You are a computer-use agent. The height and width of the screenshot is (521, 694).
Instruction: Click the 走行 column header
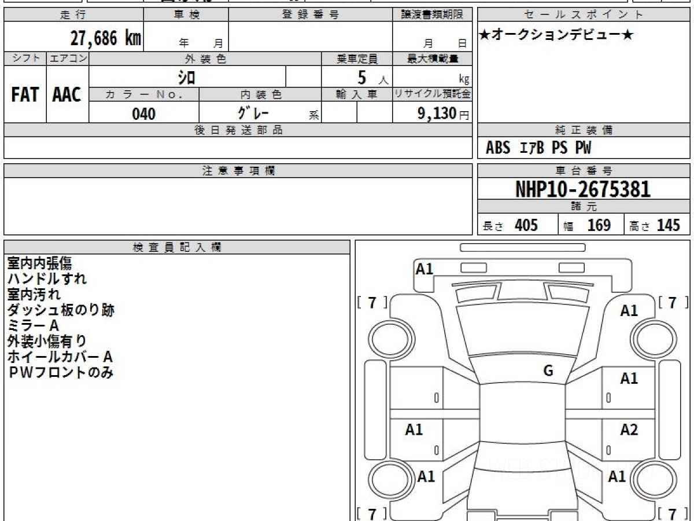tap(73, 15)
